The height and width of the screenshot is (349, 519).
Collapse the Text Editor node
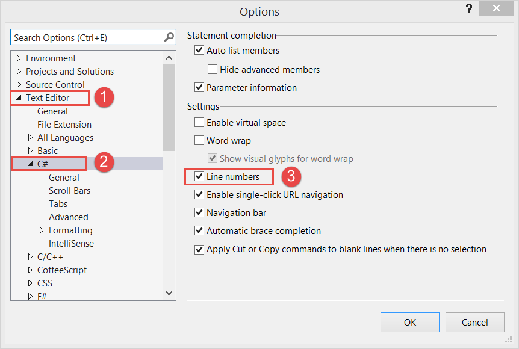(x=19, y=98)
